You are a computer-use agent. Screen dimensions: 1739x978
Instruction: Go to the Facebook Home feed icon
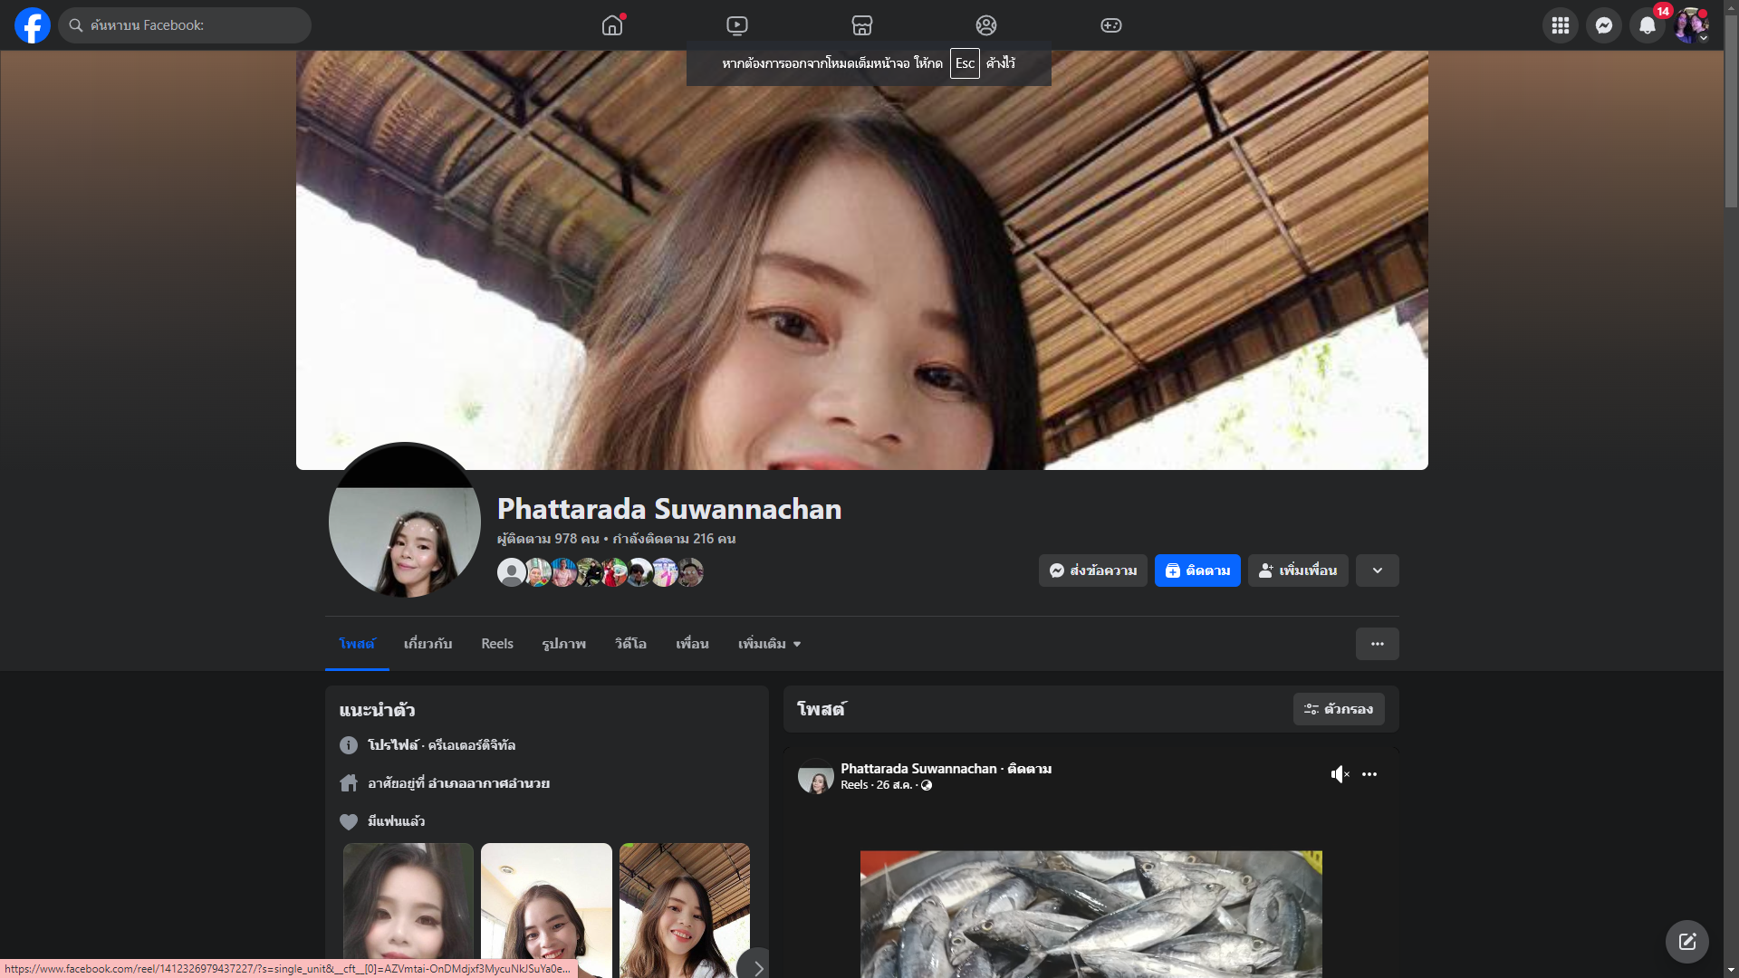pos(612,25)
